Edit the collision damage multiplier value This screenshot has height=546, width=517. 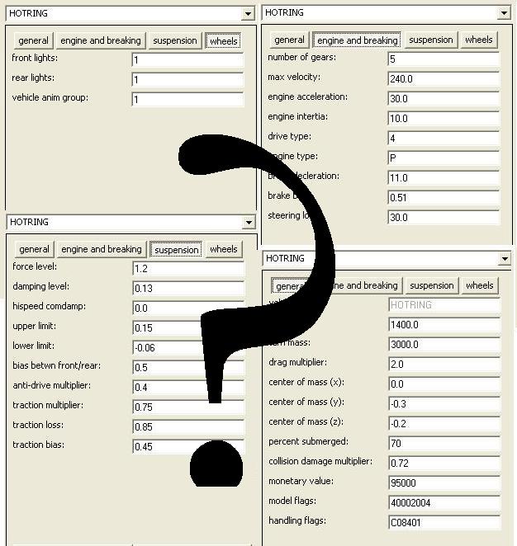tap(443, 464)
